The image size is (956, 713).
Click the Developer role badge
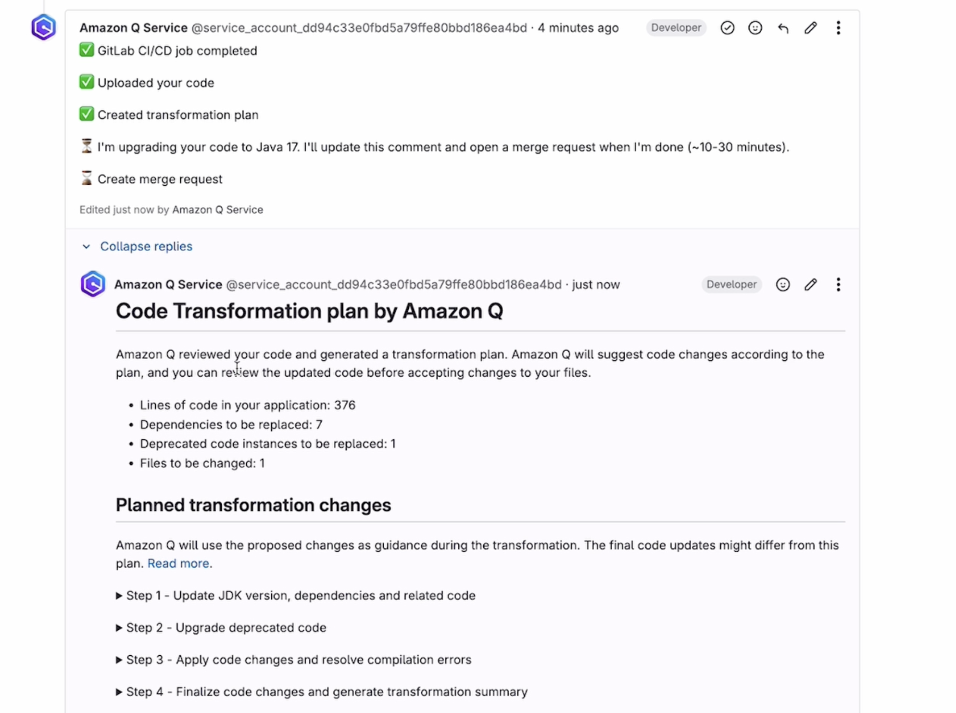click(x=676, y=28)
